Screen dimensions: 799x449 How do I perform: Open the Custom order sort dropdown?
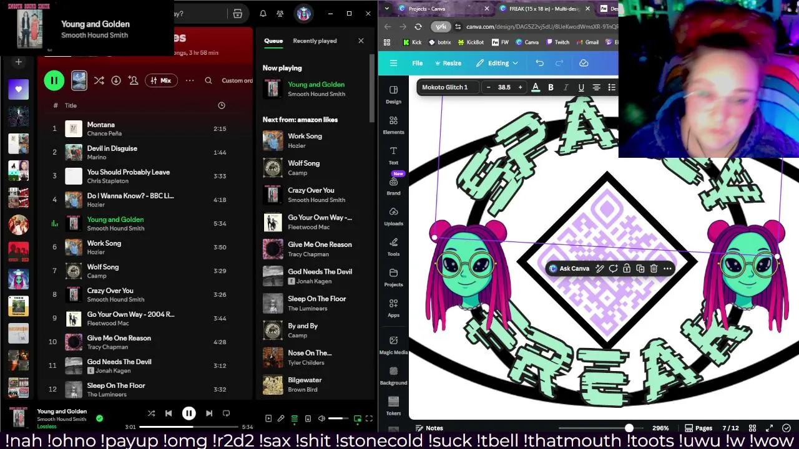[x=237, y=80]
